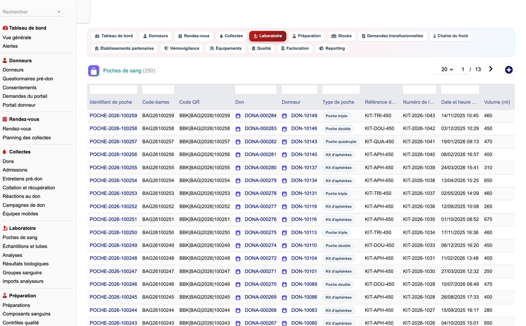The width and height of the screenshot is (526, 326).
Task: Go to next page with arrow icon
Action: click(x=490, y=69)
